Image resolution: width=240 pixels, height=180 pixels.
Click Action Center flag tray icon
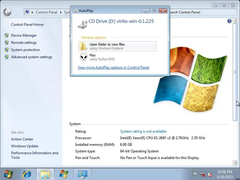click(x=195, y=174)
